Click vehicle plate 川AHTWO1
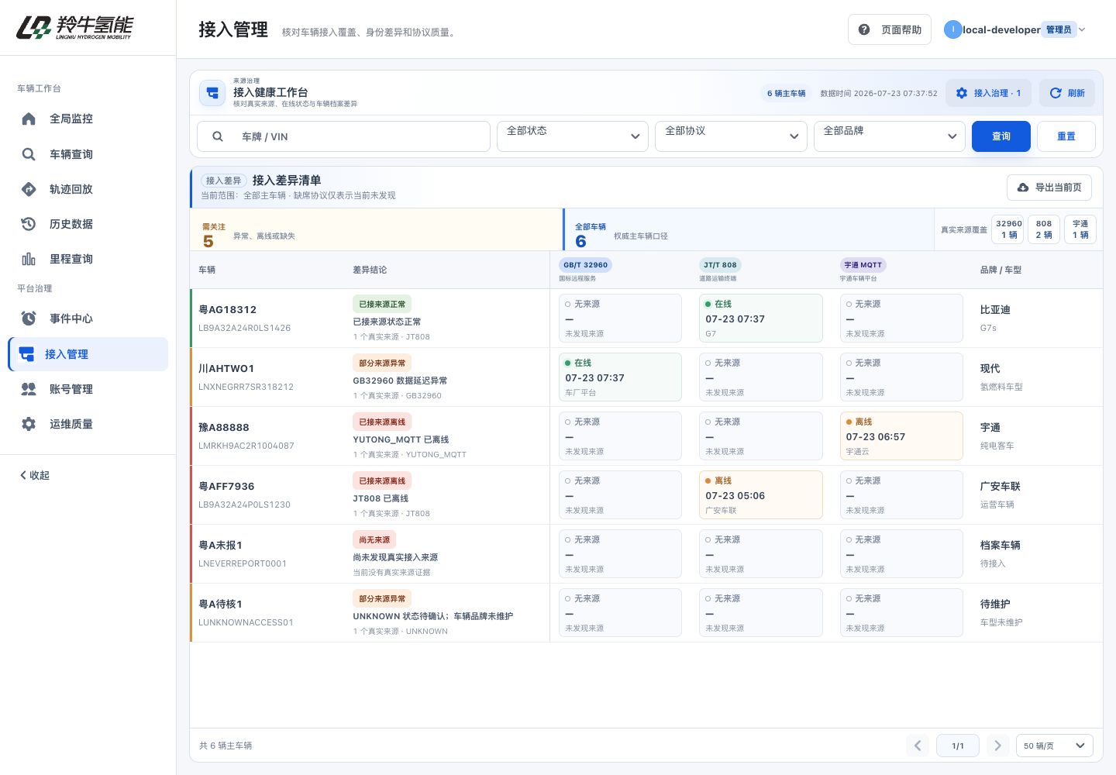 pos(226,369)
